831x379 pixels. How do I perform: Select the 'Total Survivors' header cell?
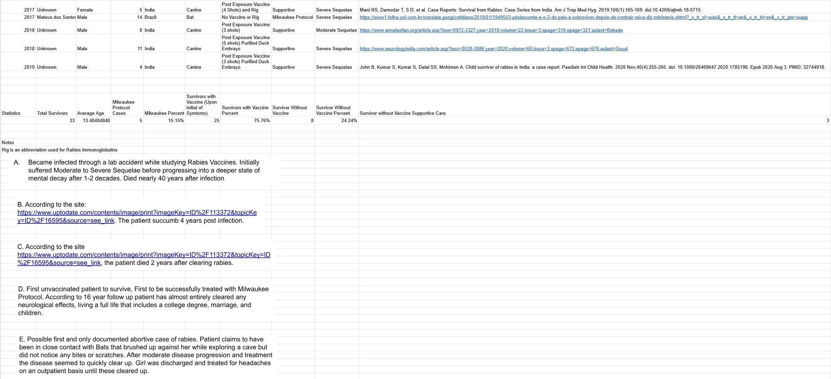point(56,105)
